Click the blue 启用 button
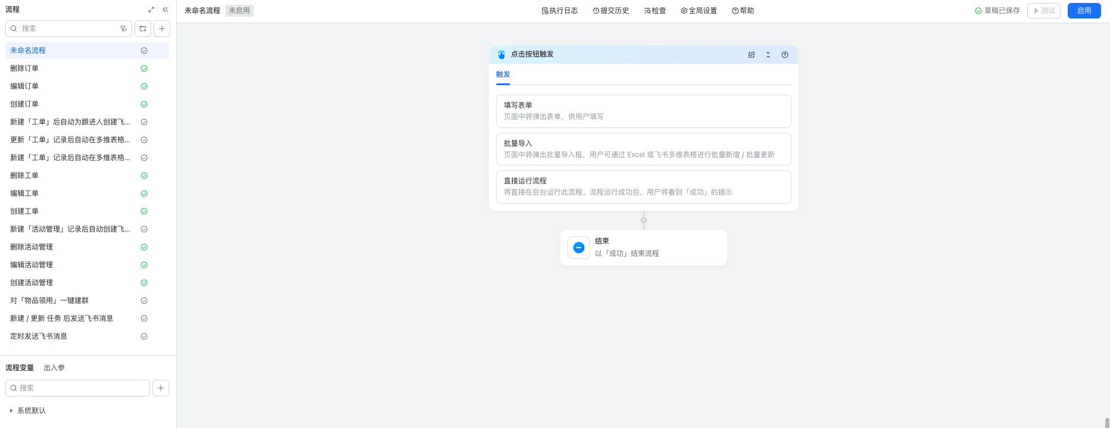Image resolution: width=1110 pixels, height=428 pixels. click(1084, 11)
